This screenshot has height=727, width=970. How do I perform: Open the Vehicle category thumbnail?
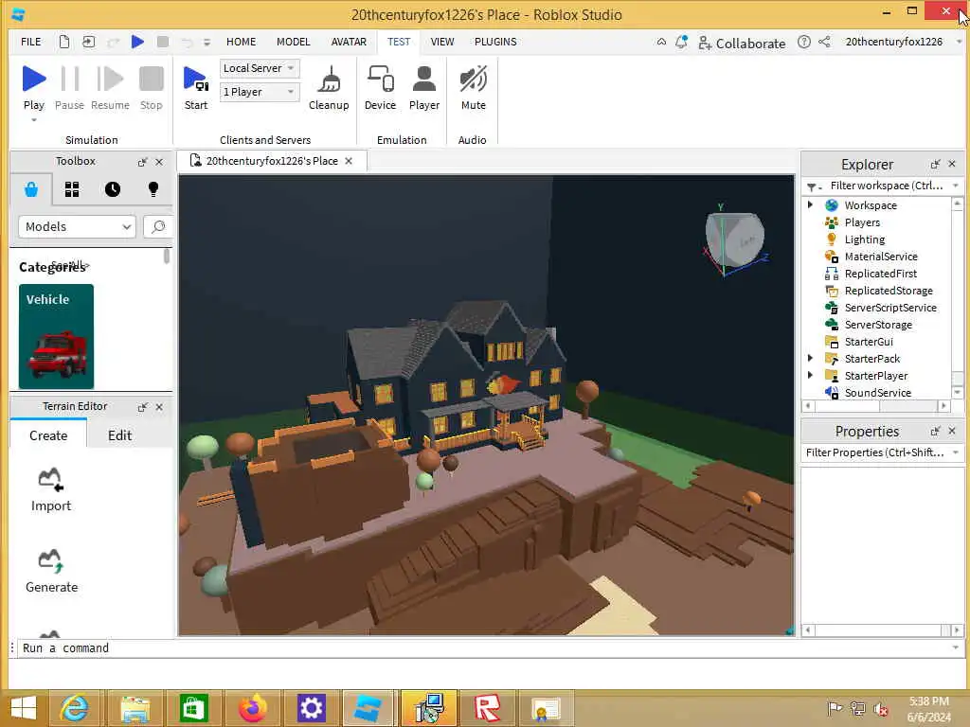[x=56, y=336]
